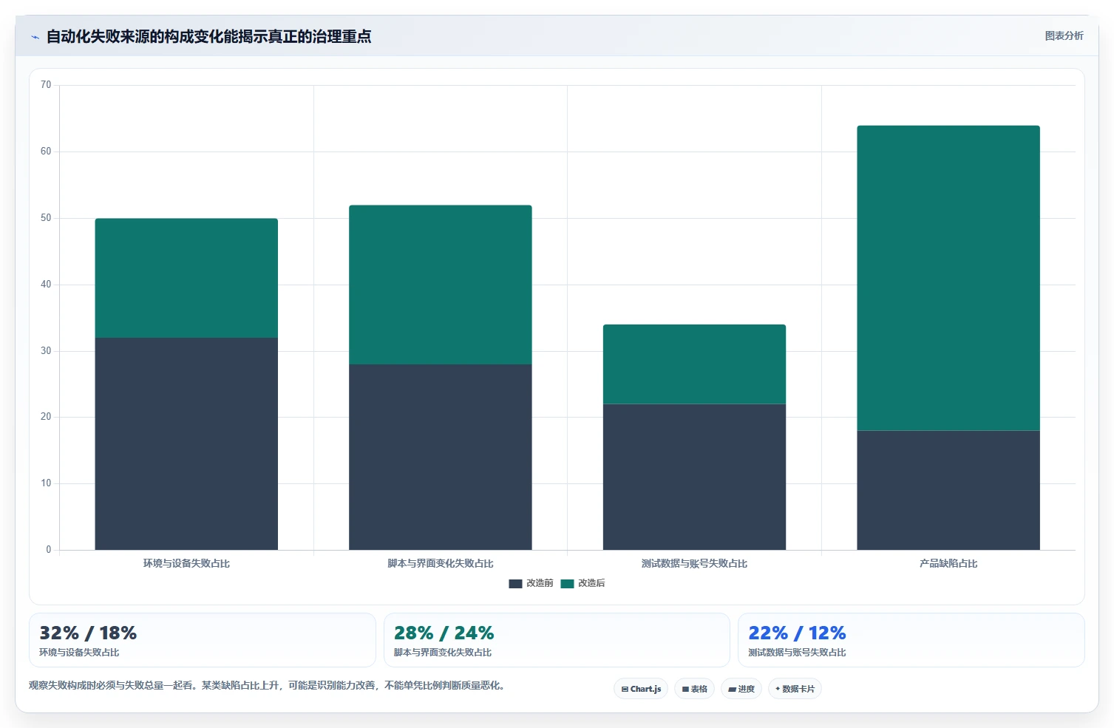Click dark 改造前 bar for 脚本与界面变化失败占比
This screenshot has height=728, width=1114.
point(441,457)
